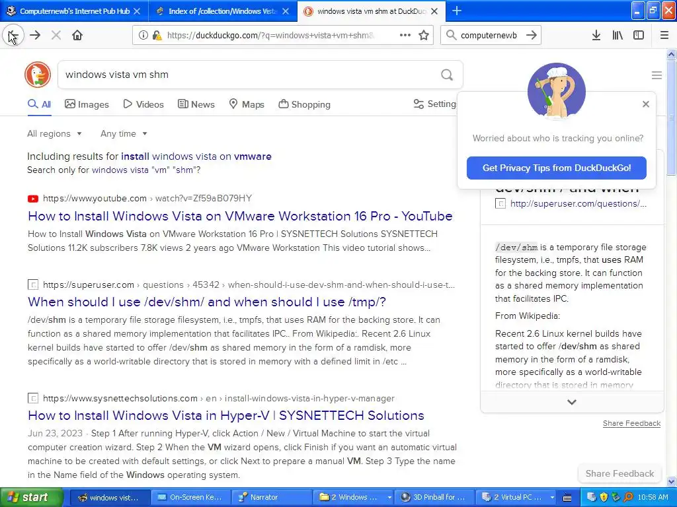Image resolution: width=677 pixels, height=507 pixels.
Task: Search only for windows vista "vm" "shm"
Action: [x=146, y=170]
